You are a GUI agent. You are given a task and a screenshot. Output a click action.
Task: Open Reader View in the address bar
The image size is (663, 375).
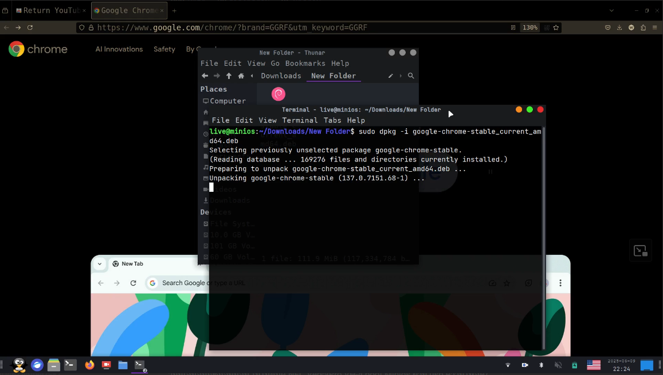click(x=513, y=27)
